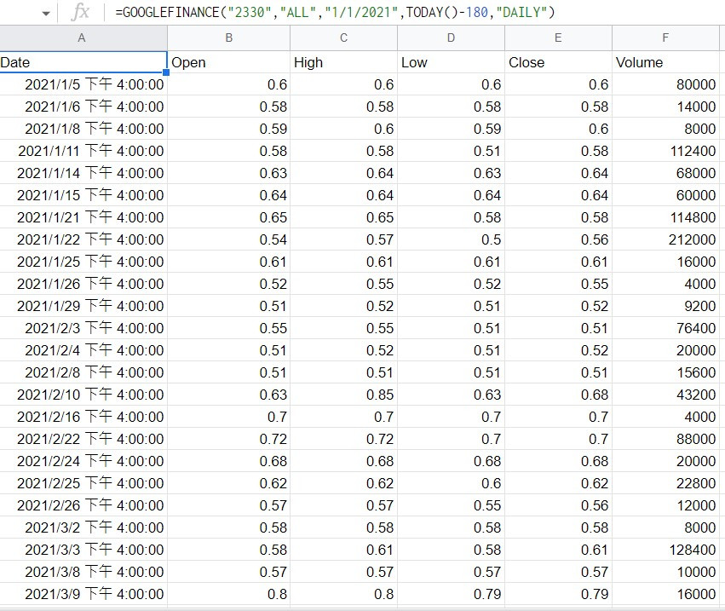Select date cell 2021/2/3
This screenshot has width=725, height=611.
pyautogui.click(x=83, y=328)
